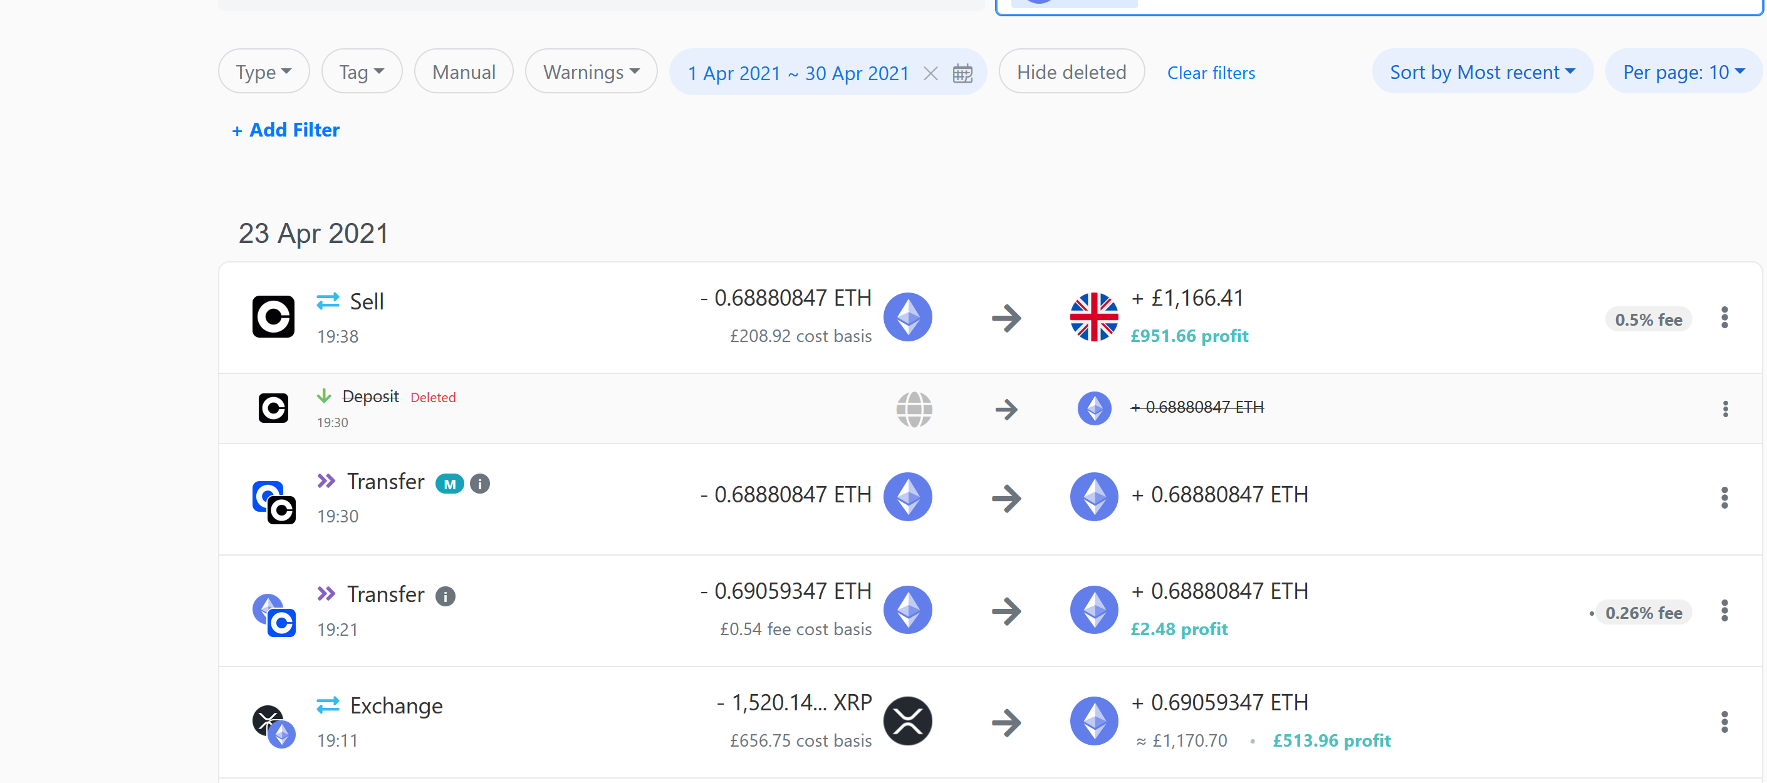Toggle the Hide deleted filter
The width and height of the screenshot is (1767, 783).
tap(1071, 71)
